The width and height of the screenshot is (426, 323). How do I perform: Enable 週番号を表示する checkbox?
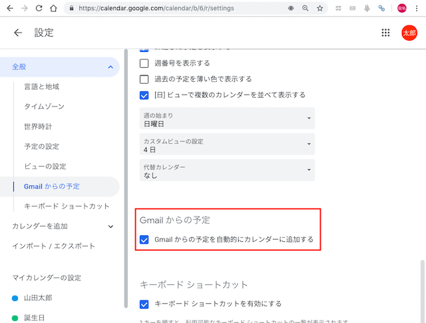tap(144, 63)
